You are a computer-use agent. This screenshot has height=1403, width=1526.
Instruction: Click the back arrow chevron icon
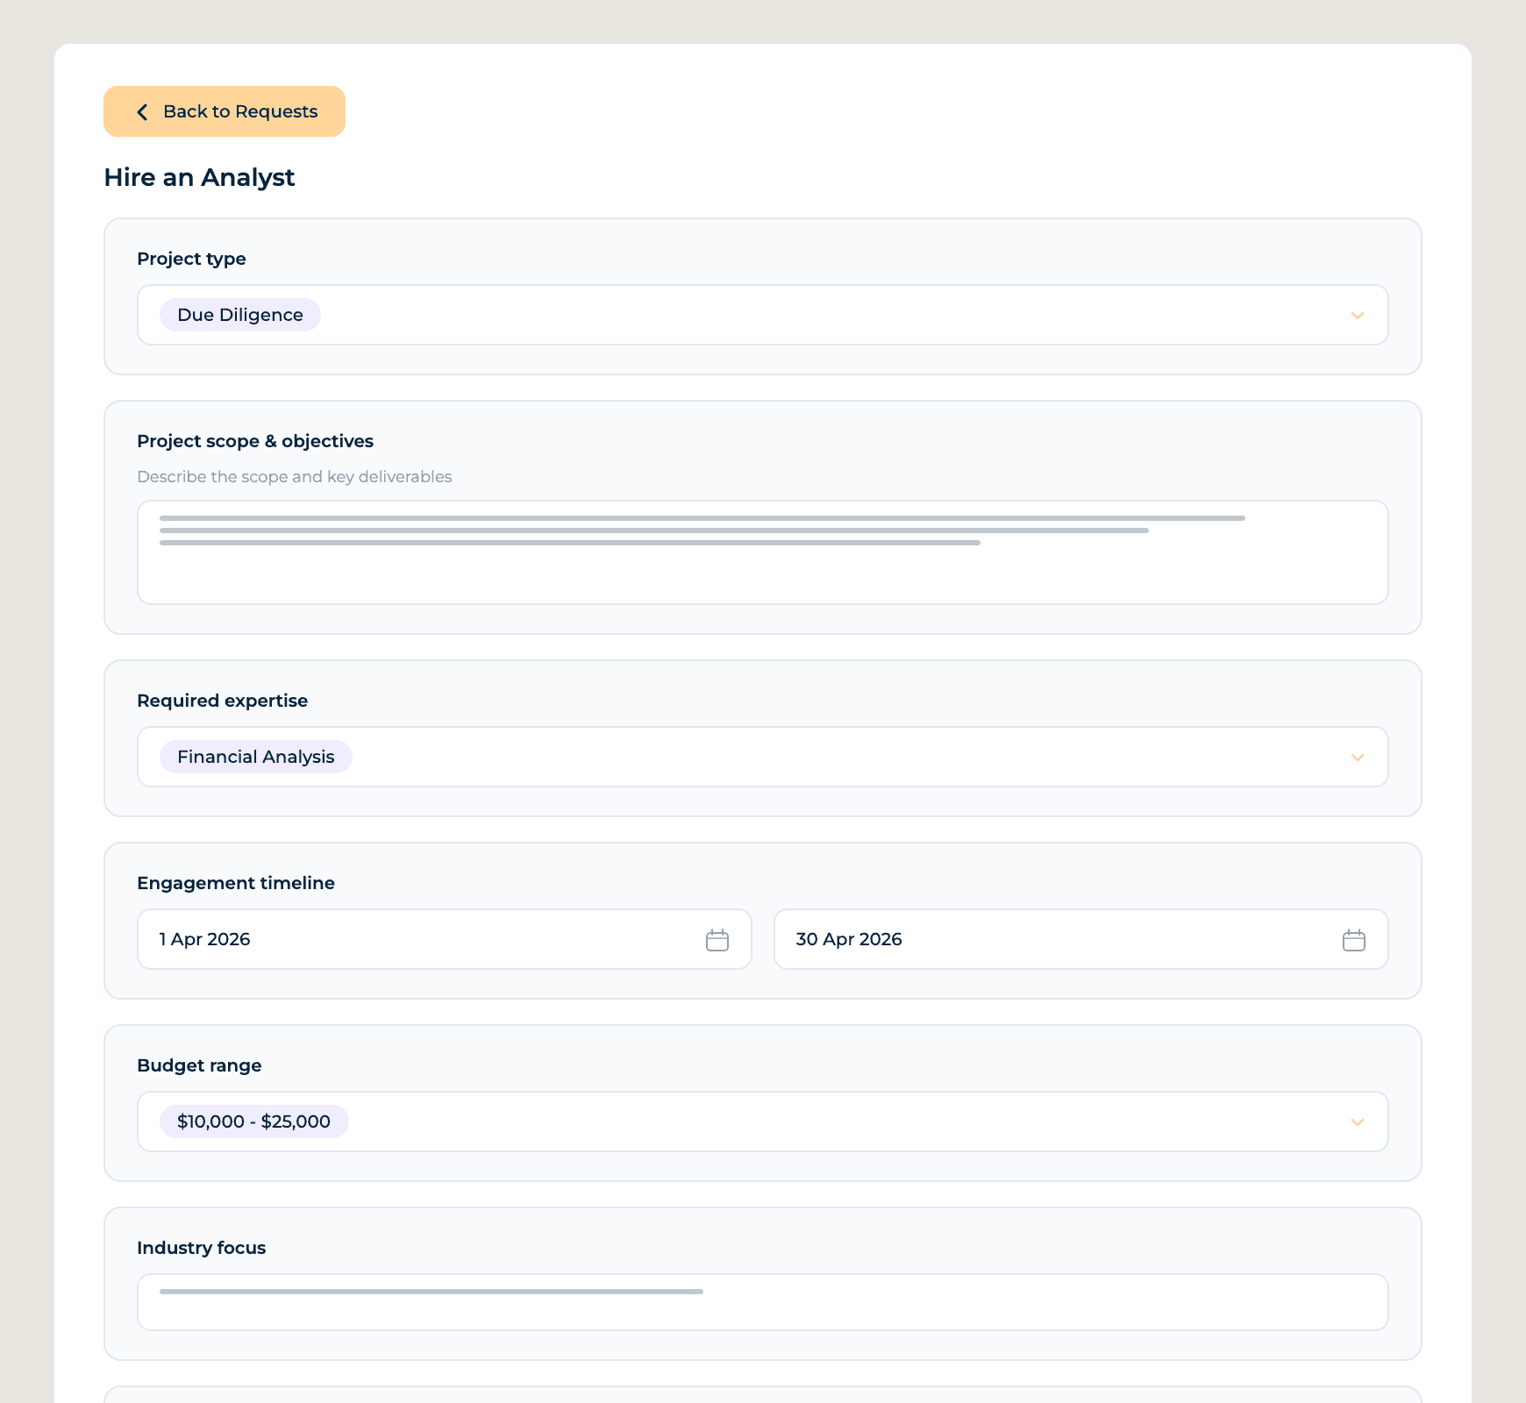tap(142, 112)
